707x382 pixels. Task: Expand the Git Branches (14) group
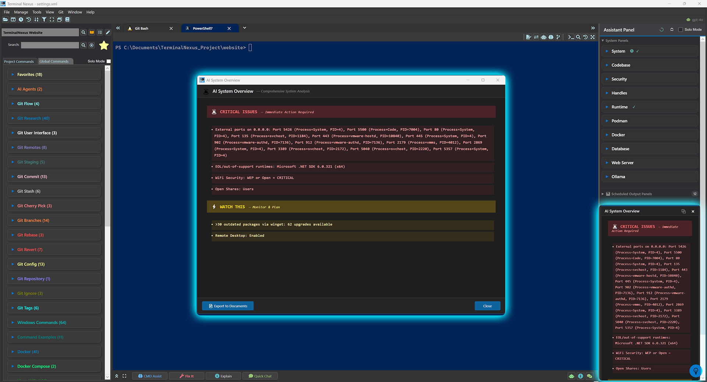click(x=13, y=220)
